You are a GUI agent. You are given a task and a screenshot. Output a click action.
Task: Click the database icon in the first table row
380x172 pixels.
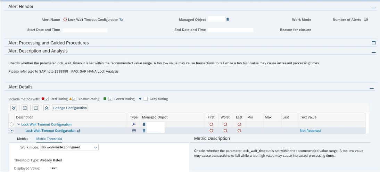click(144, 124)
